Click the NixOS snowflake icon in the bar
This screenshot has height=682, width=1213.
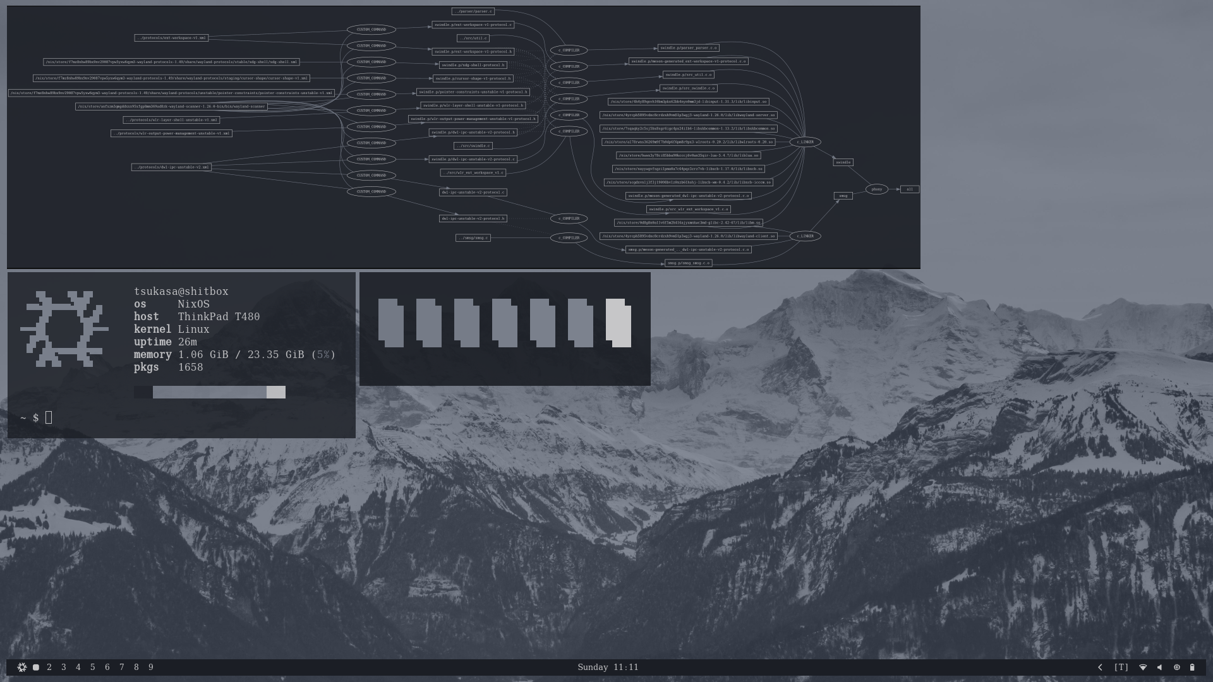(22, 667)
